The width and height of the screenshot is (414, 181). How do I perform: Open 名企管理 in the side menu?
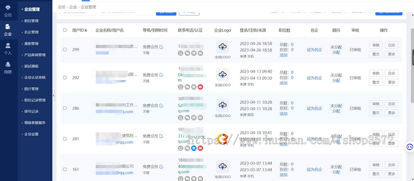(31, 32)
